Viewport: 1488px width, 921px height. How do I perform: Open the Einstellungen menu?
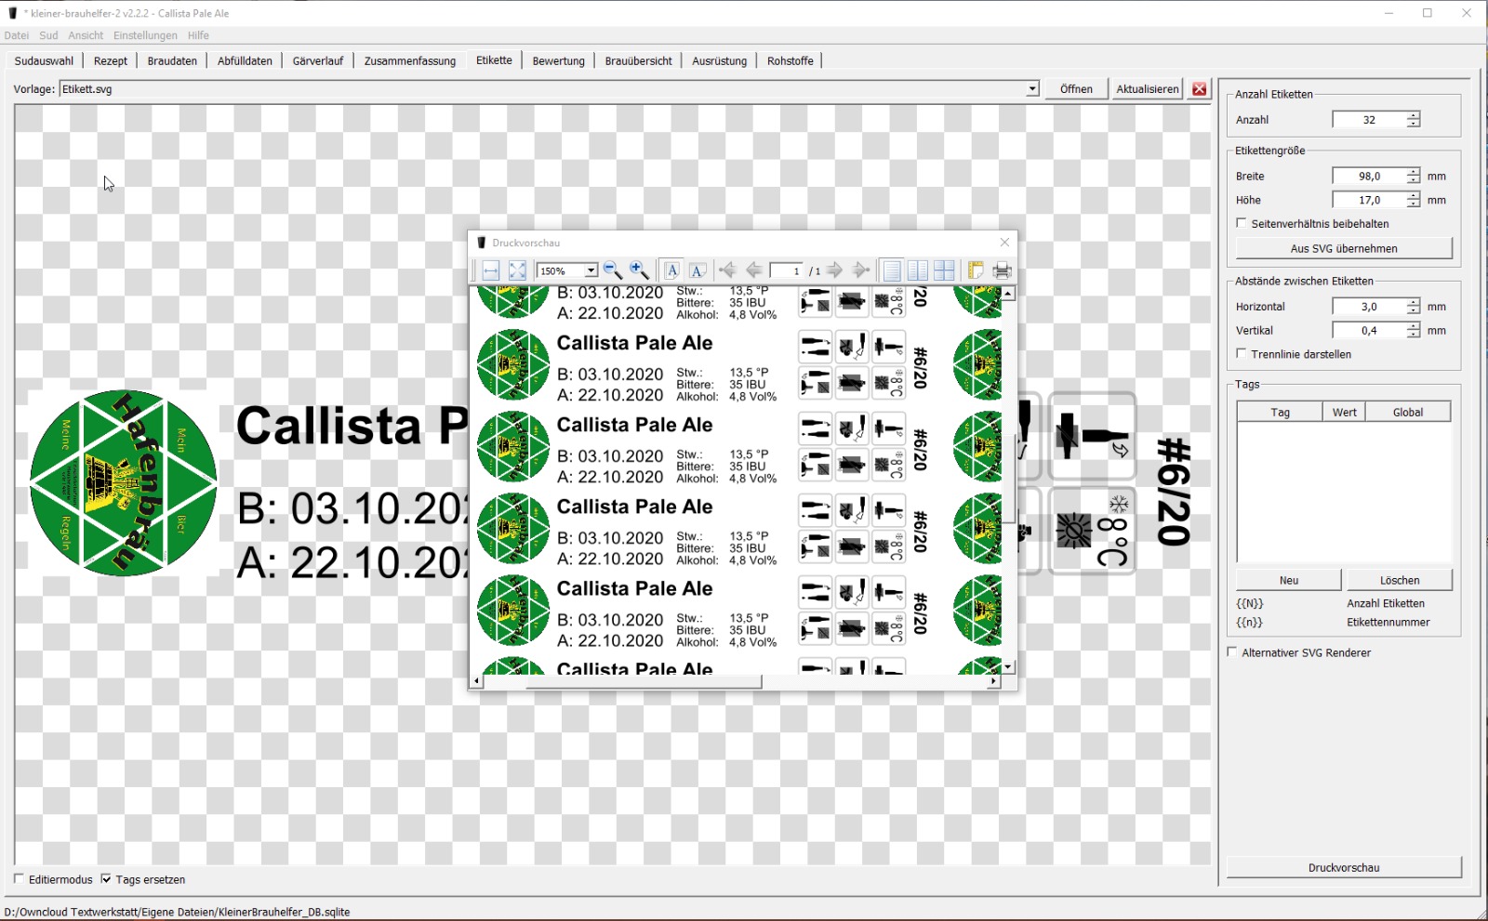[145, 35]
